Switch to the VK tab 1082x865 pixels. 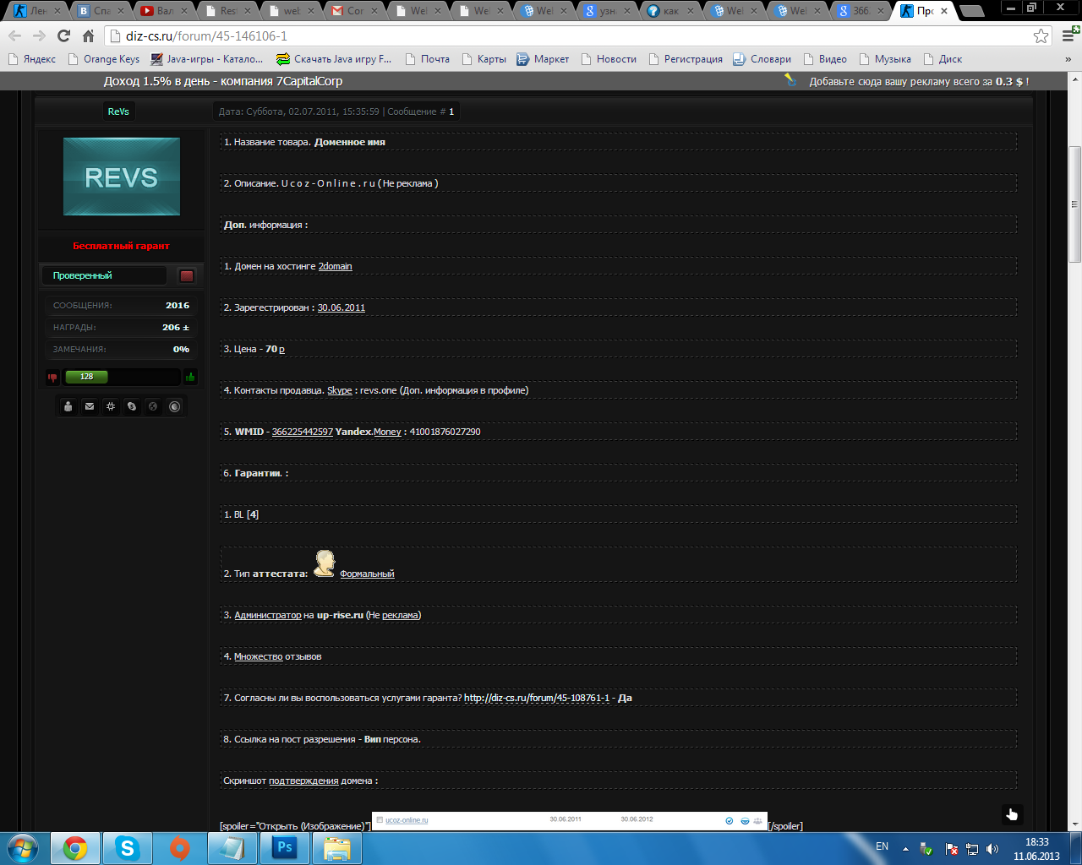click(x=101, y=11)
